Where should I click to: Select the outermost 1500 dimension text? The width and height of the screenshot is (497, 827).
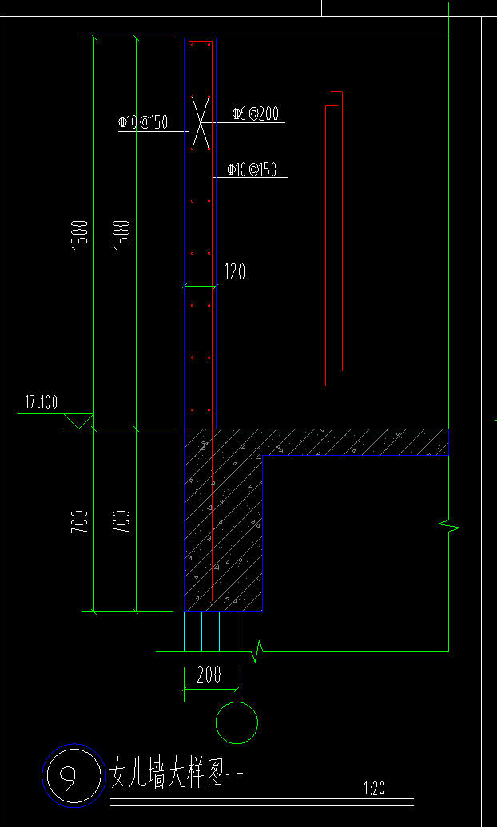click(x=79, y=235)
